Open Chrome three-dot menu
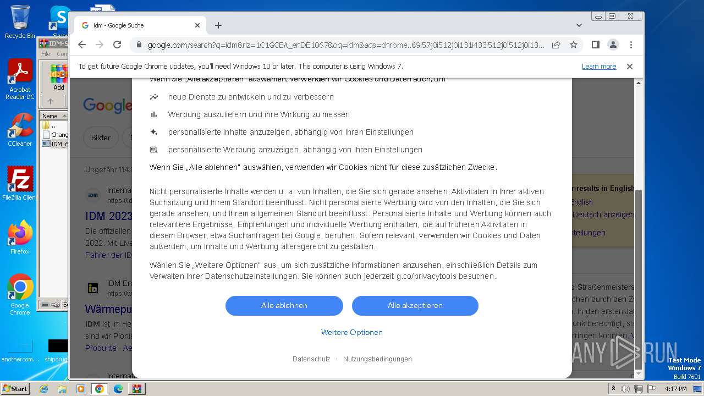 (x=631, y=45)
